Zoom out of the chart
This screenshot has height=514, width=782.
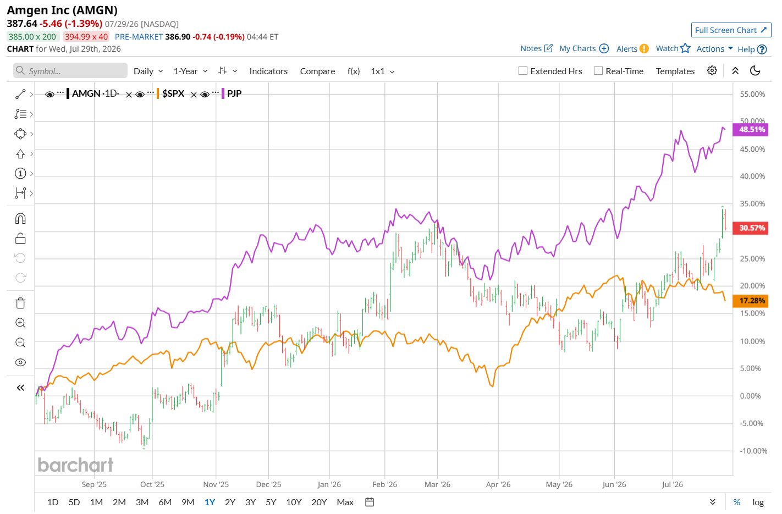(20, 342)
